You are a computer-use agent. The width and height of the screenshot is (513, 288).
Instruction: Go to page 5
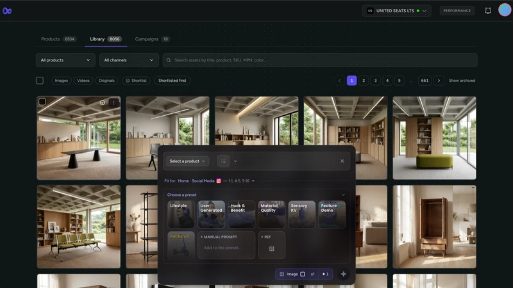[399, 81]
